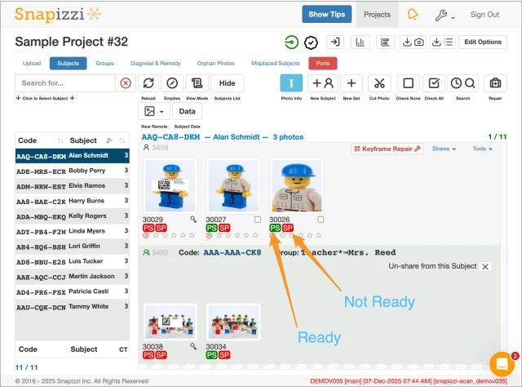Open the wrench settings menu
The image size is (522, 387).
coord(445,15)
